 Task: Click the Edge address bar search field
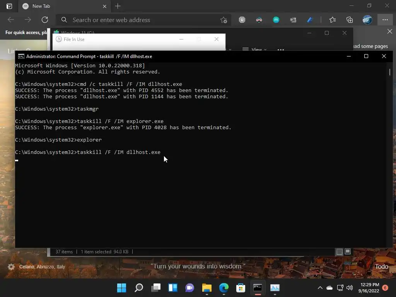[x=143, y=20]
